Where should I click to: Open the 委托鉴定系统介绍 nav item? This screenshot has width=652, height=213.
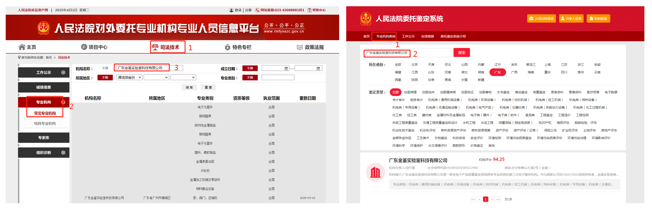pyautogui.click(x=453, y=36)
